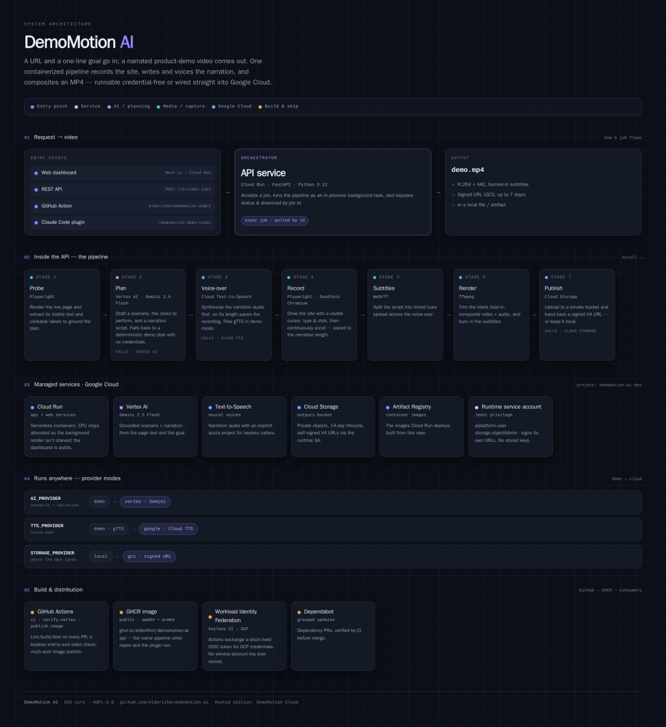The width and height of the screenshot is (666, 727).
Task: Open the Stage 7 Publish card
Action: [577, 315]
